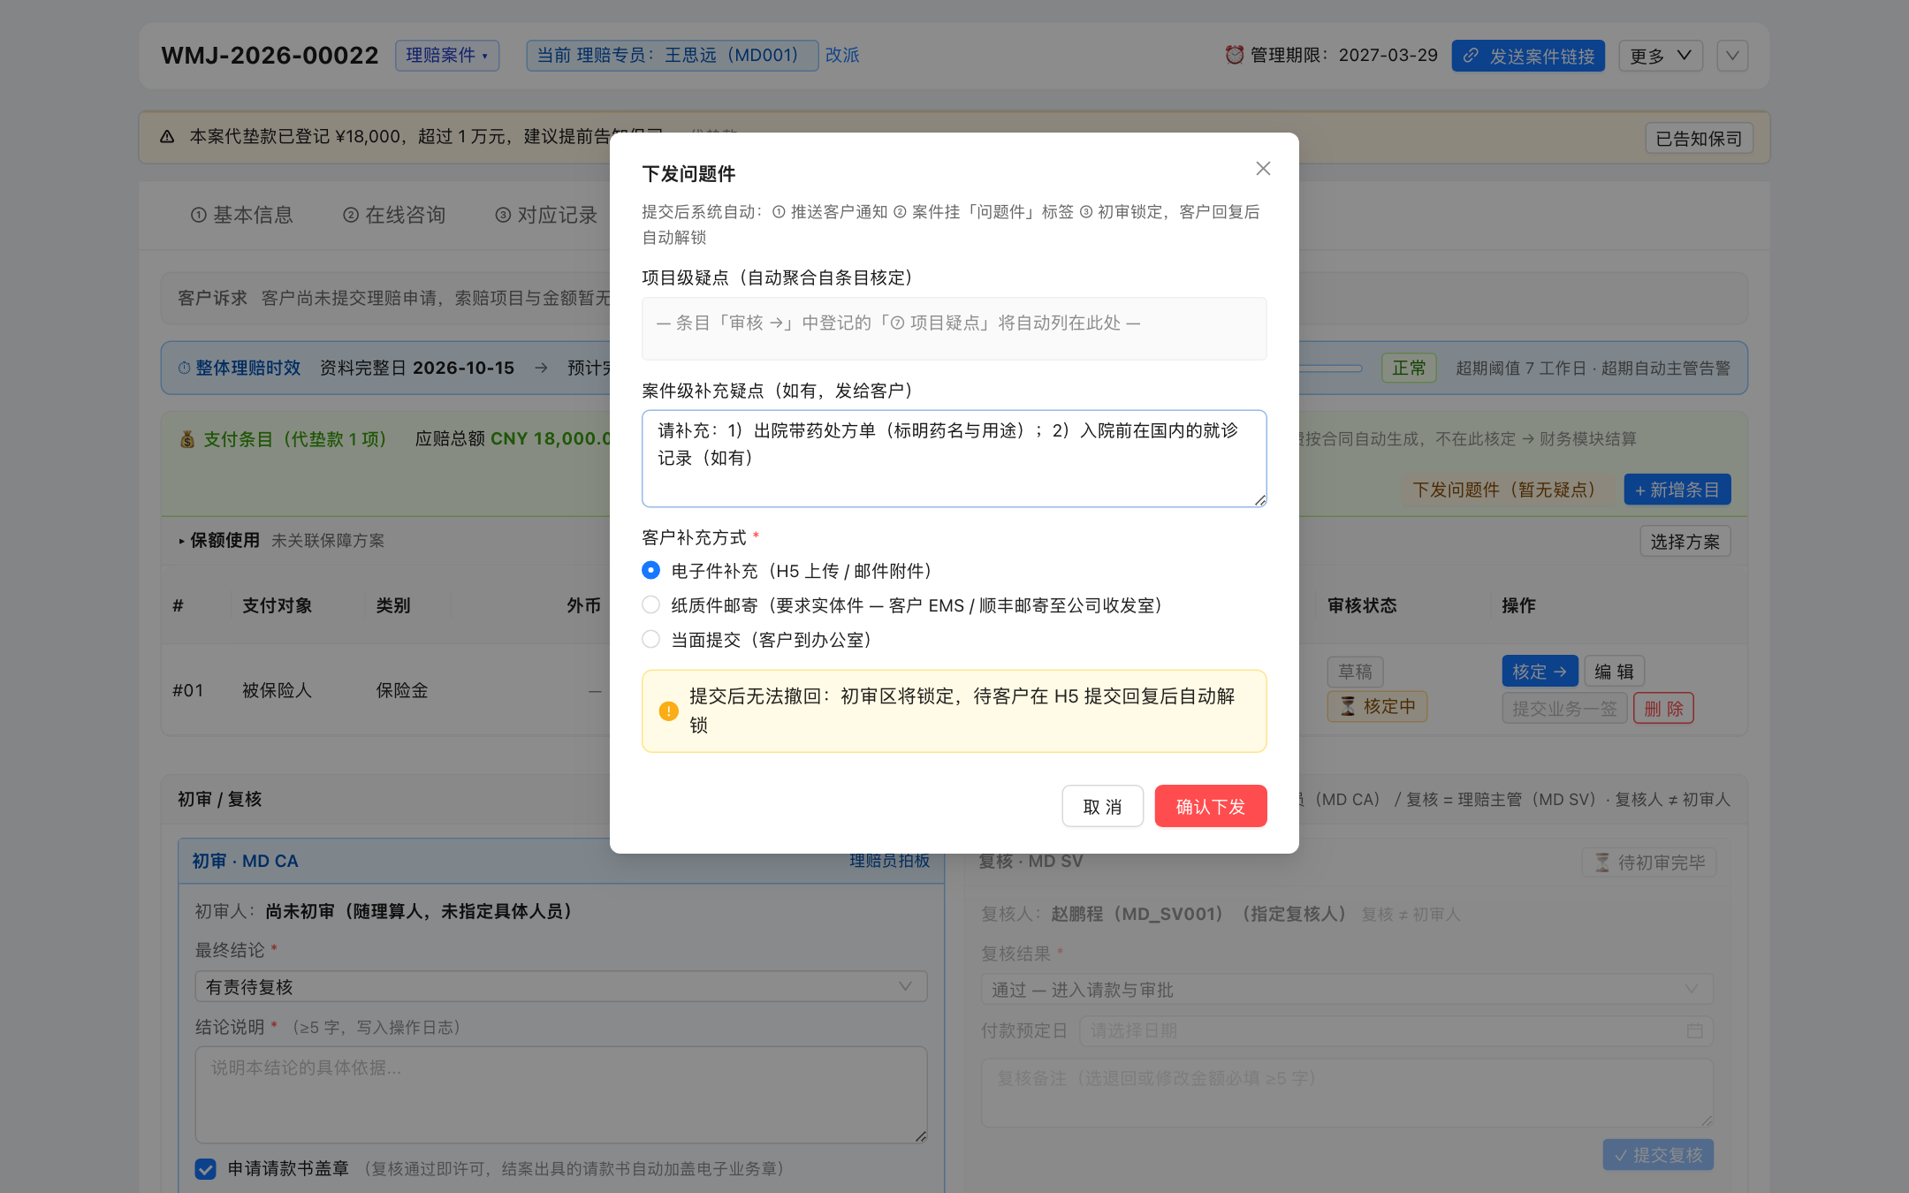Open 最终结论 dropdown 有责待复核
This screenshot has width=1909, height=1193.
pos(560,986)
